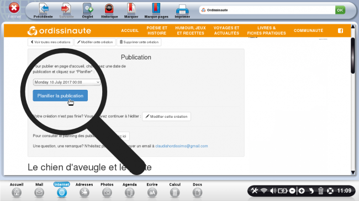Click the Ordissinaute address field

click(x=267, y=10)
